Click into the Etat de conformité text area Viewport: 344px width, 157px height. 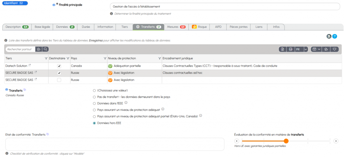[115, 144]
